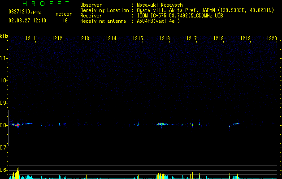Select the filename 06271210.png
282x179 pixels.
[x=25, y=12]
